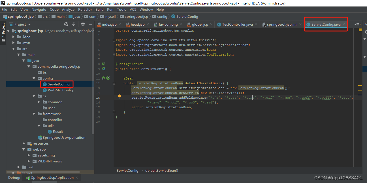Close the ServletConfig.java editor tab
The height and width of the screenshot is (183, 367).
pos(344,25)
